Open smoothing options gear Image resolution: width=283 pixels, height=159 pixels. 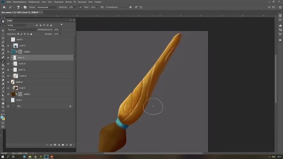coord(130,7)
